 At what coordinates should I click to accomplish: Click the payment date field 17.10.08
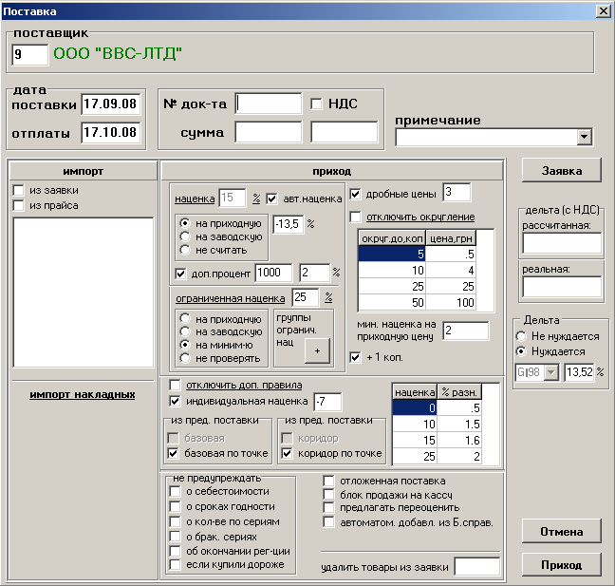pyautogui.click(x=111, y=133)
